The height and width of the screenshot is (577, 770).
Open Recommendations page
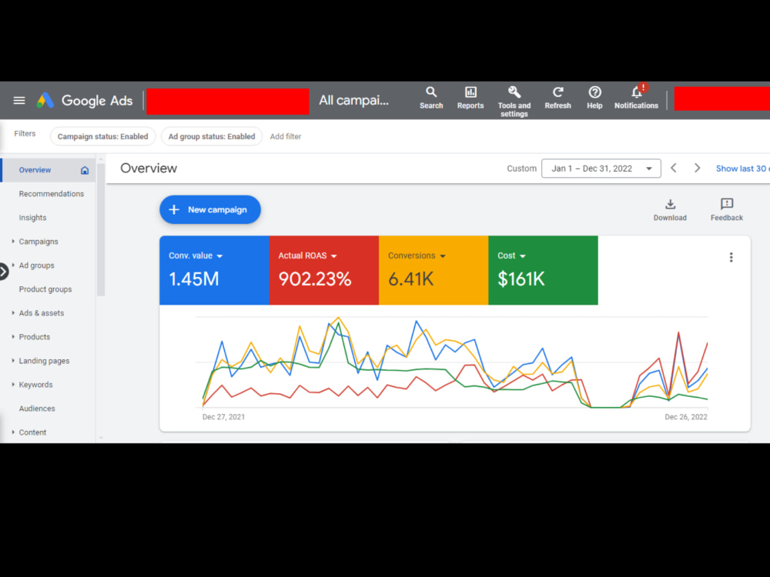click(x=51, y=194)
